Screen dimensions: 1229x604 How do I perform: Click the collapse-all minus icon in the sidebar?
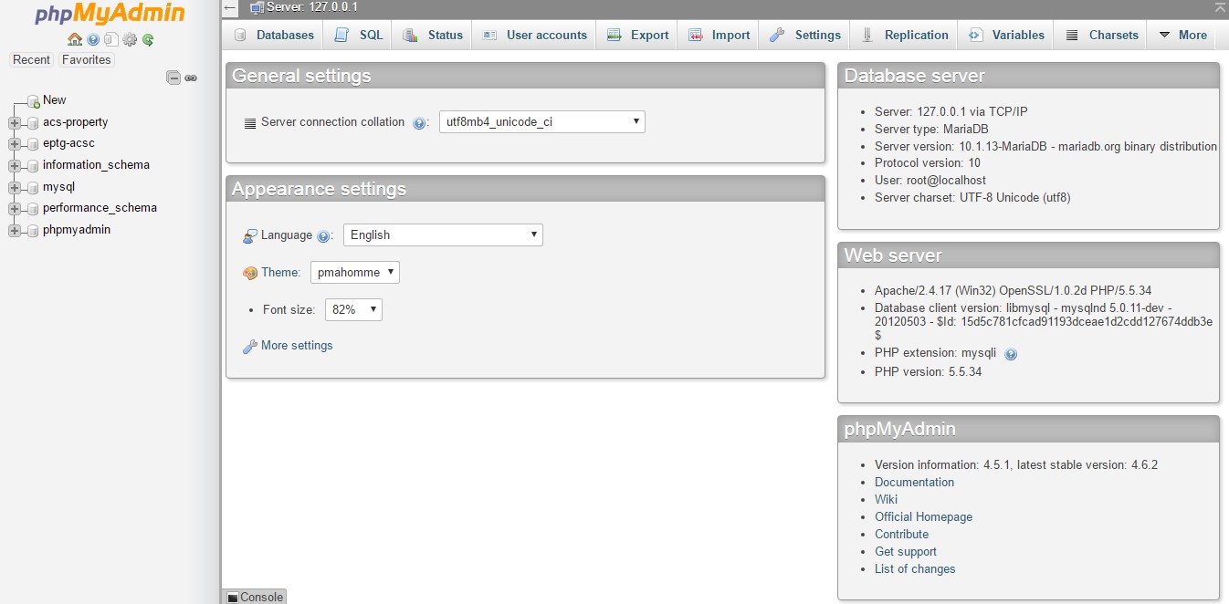(x=173, y=78)
